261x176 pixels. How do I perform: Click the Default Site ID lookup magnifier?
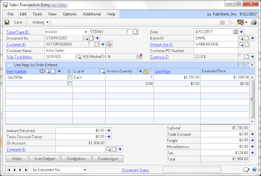(241, 44)
